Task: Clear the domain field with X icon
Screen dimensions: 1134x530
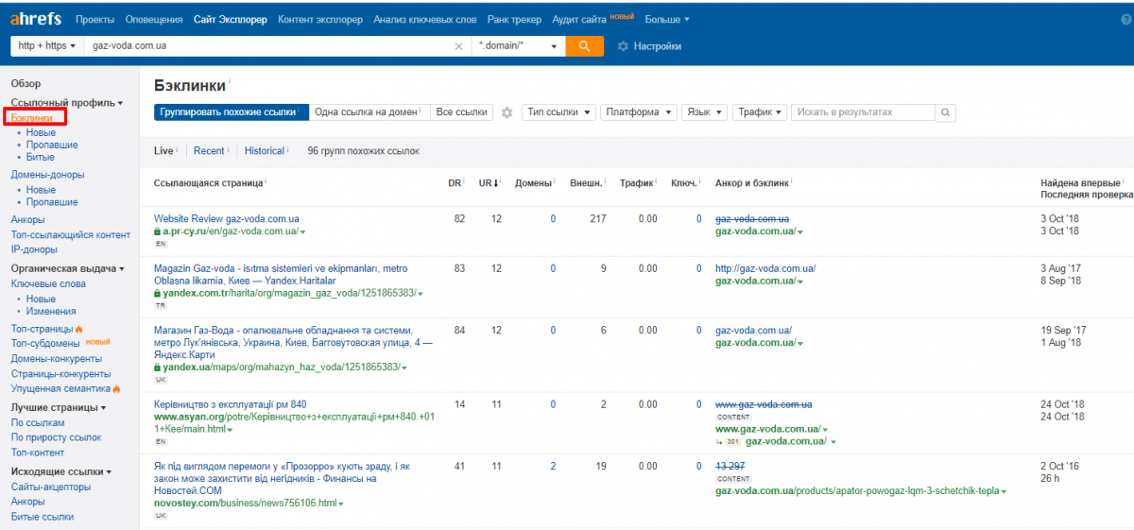Action: [x=459, y=46]
